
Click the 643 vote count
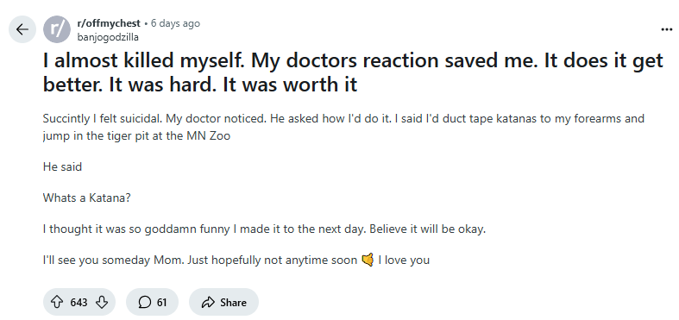79,302
